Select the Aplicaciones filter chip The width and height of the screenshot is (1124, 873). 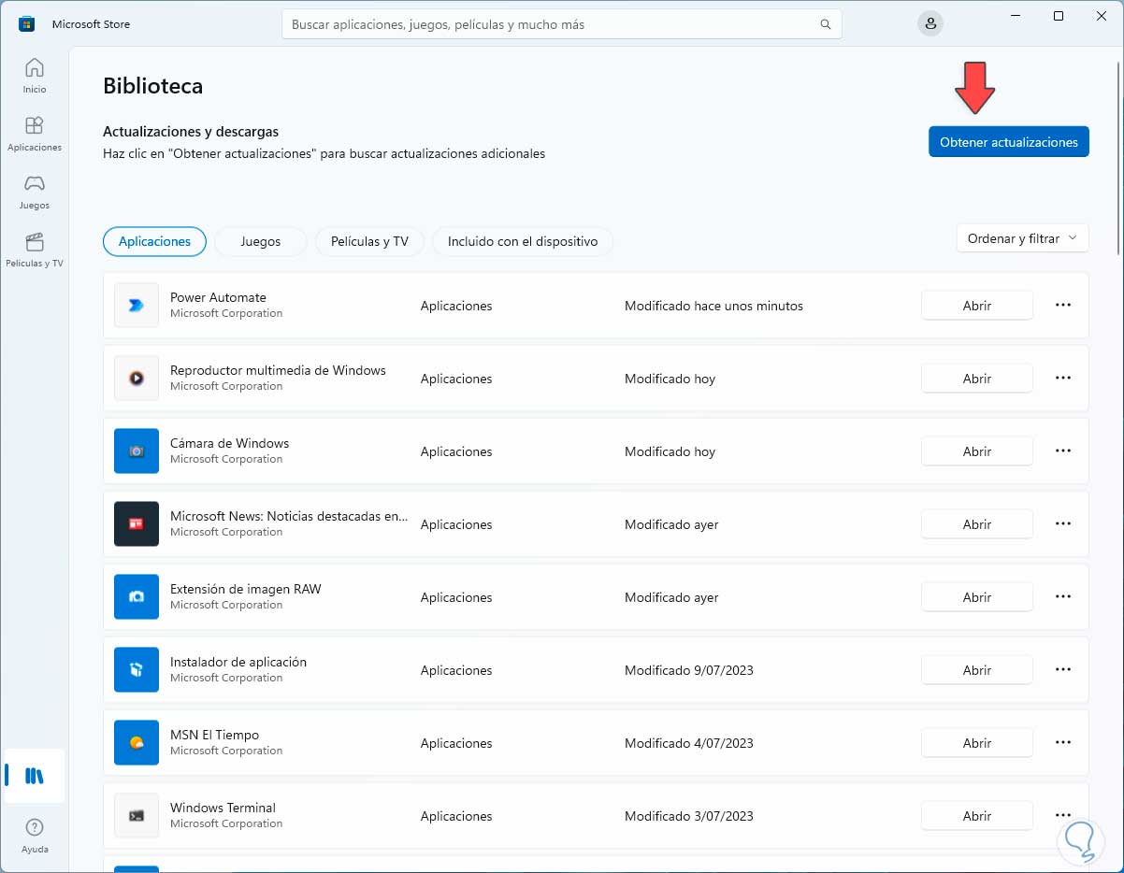154,241
